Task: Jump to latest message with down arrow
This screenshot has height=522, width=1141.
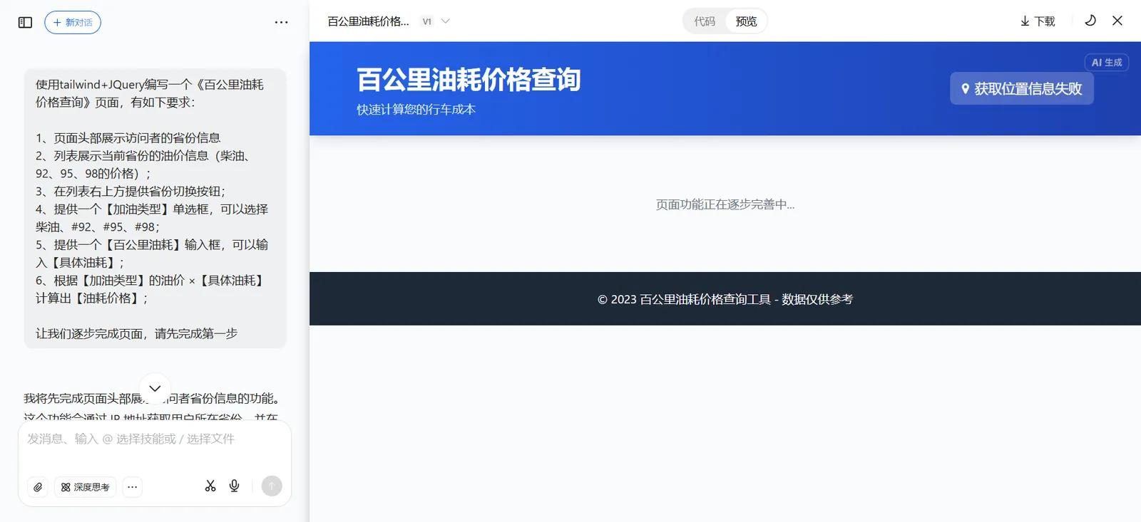Action: (x=155, y=389)
